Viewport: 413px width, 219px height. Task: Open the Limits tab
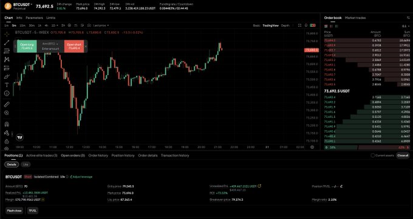point(51,18)
